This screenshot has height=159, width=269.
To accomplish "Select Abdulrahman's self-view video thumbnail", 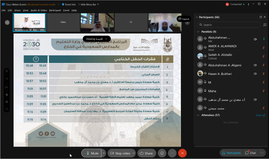I will [29, 22].
